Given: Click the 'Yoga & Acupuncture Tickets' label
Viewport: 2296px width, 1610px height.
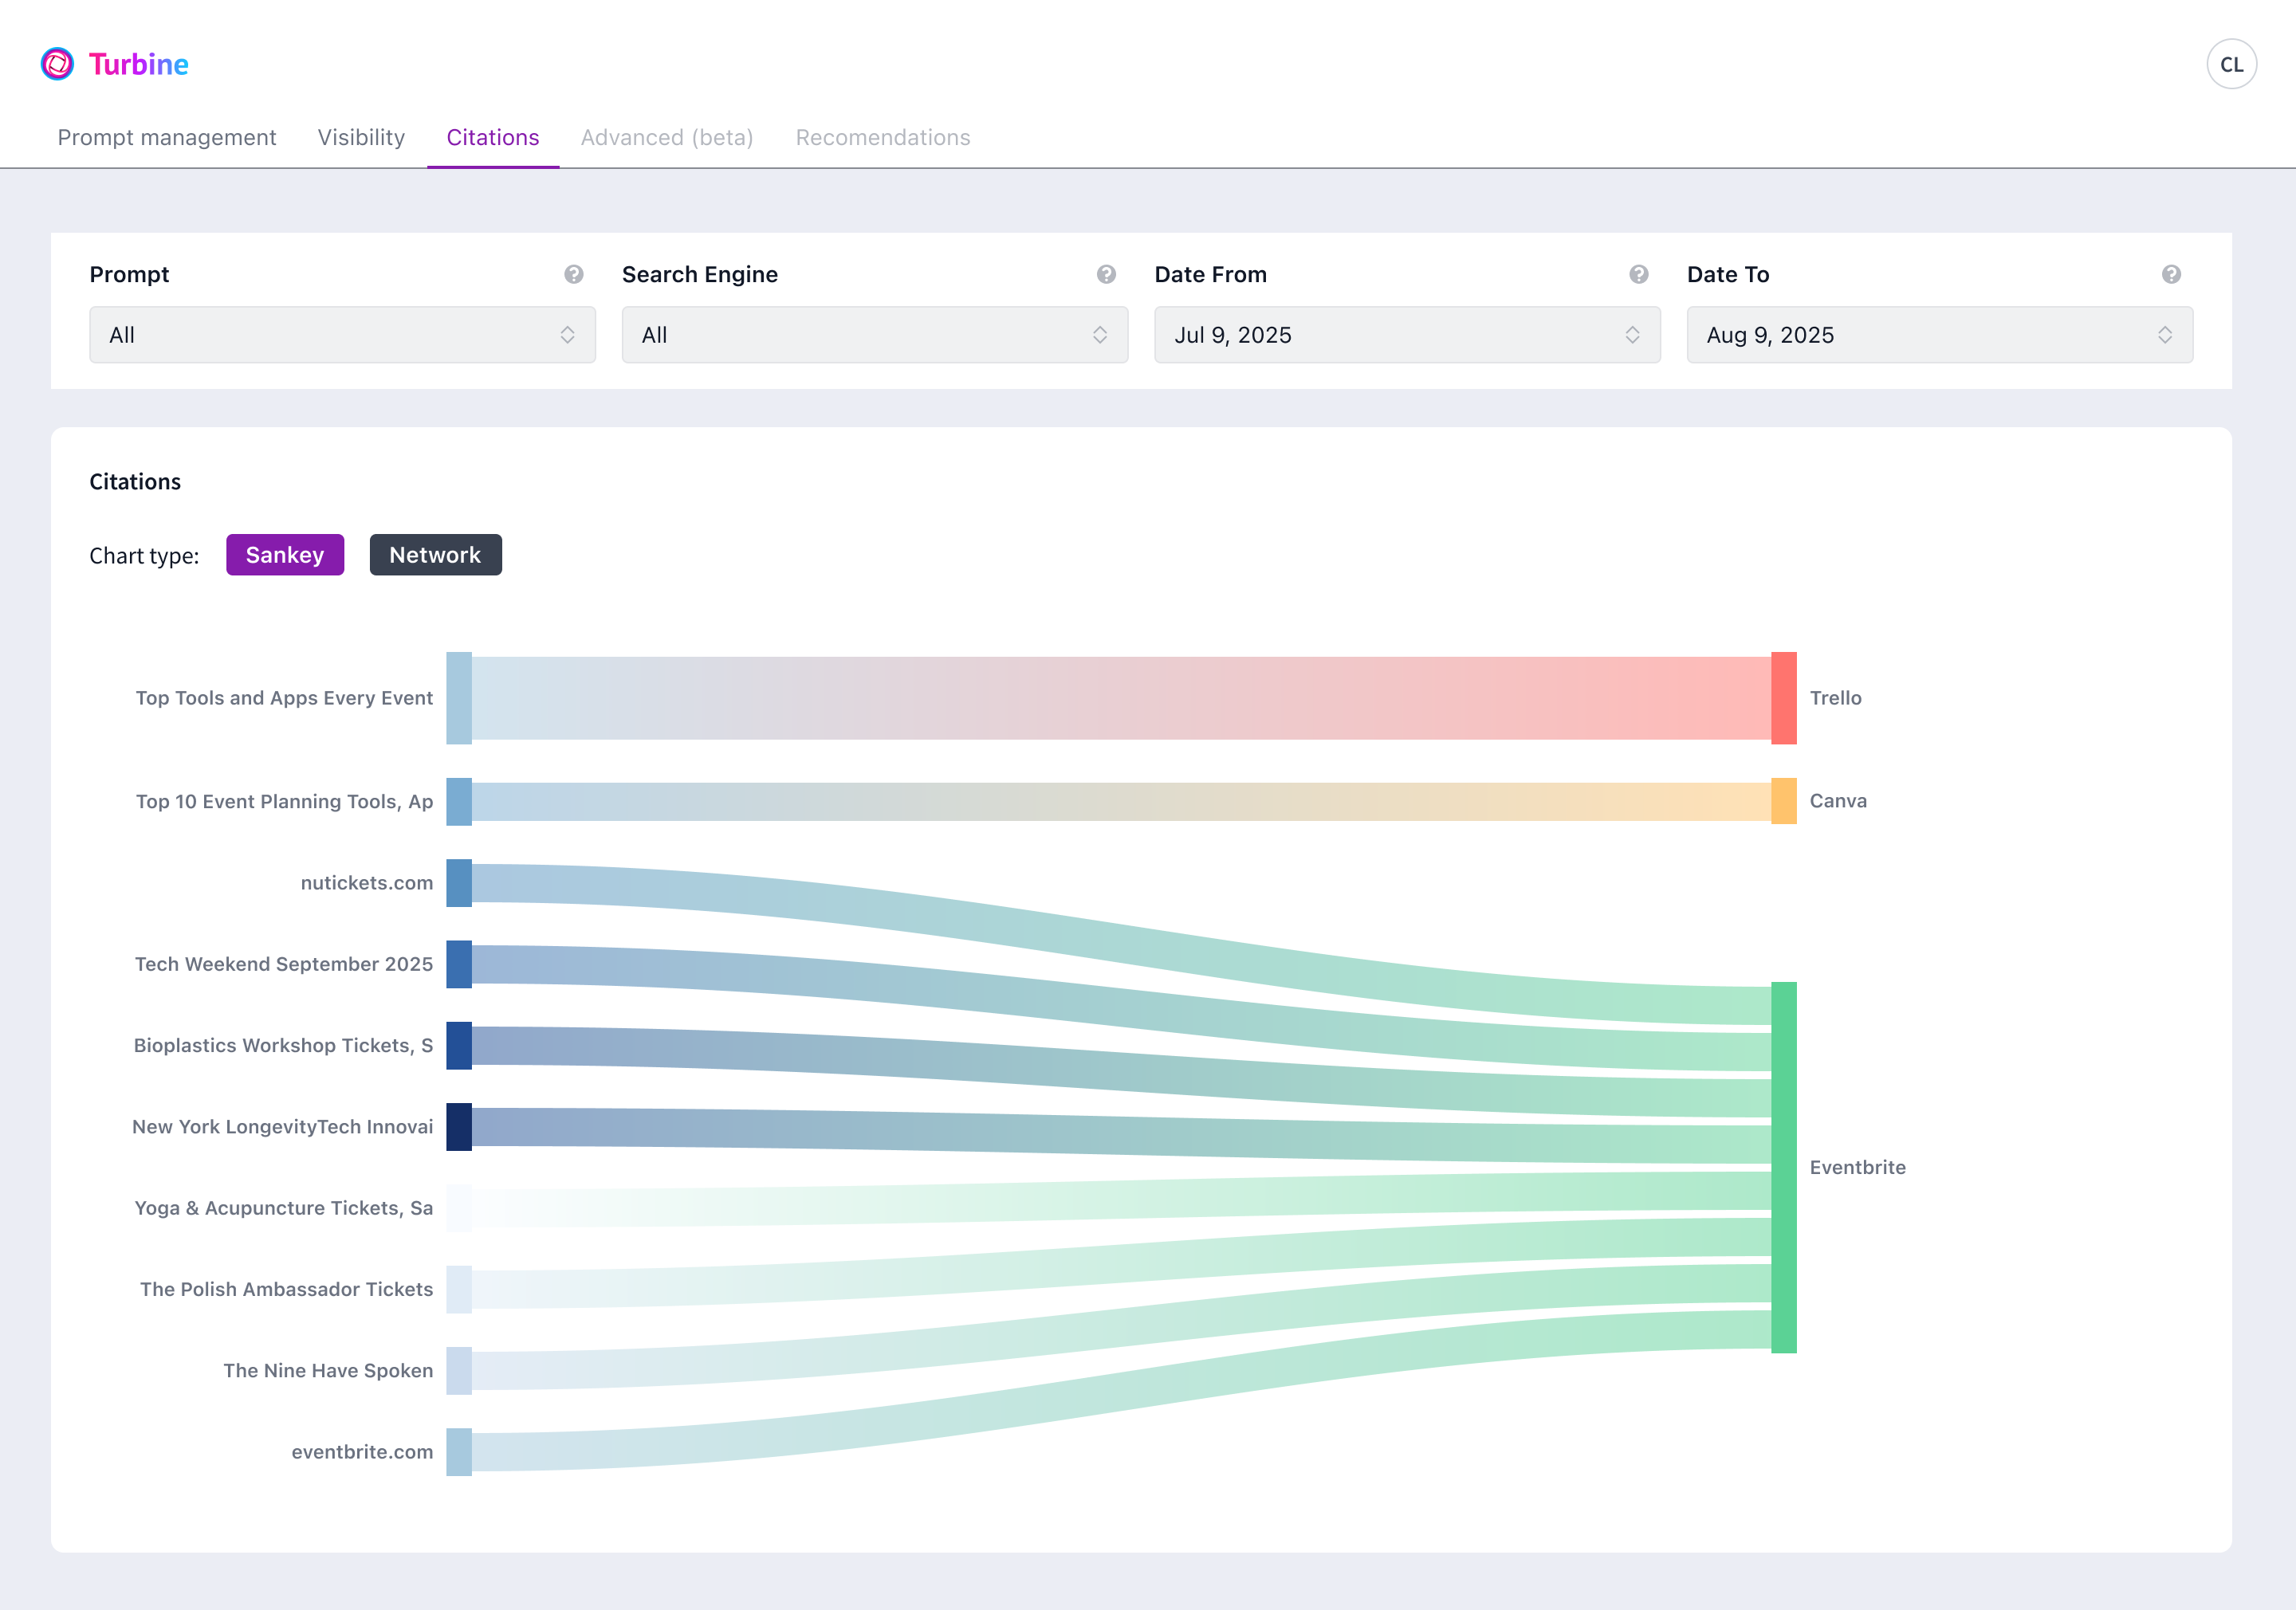Looking at the screenshot, I should [284, 1208].
